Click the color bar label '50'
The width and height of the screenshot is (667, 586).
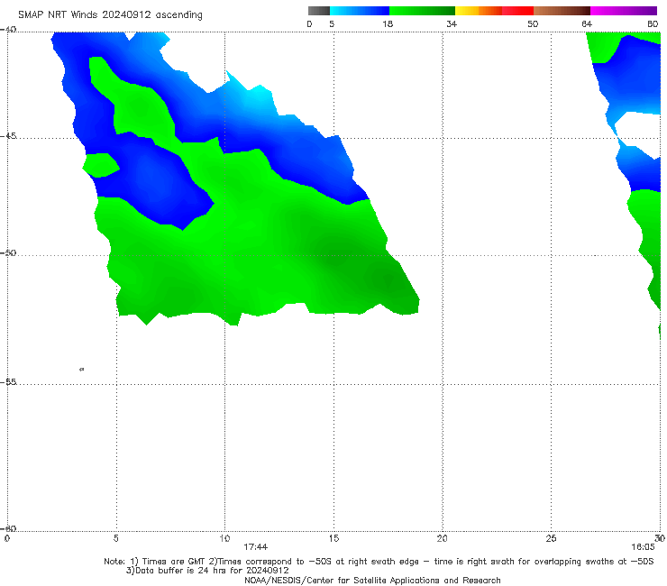pyautogui.click(x=533, y=23)
